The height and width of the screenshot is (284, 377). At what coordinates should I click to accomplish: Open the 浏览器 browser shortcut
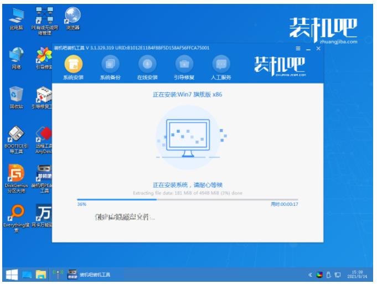73,19
